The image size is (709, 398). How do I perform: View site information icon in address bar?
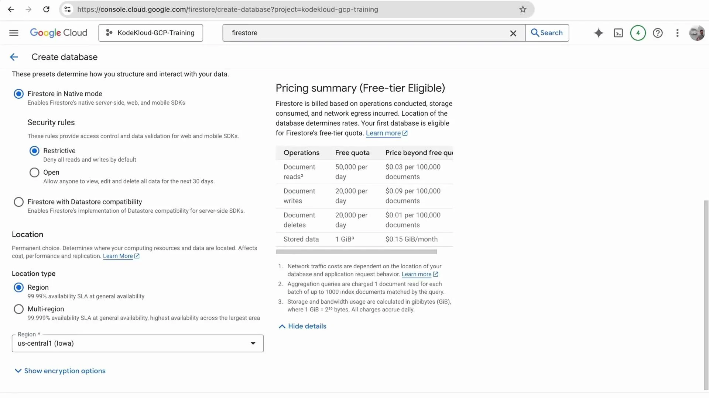point(68,10)
